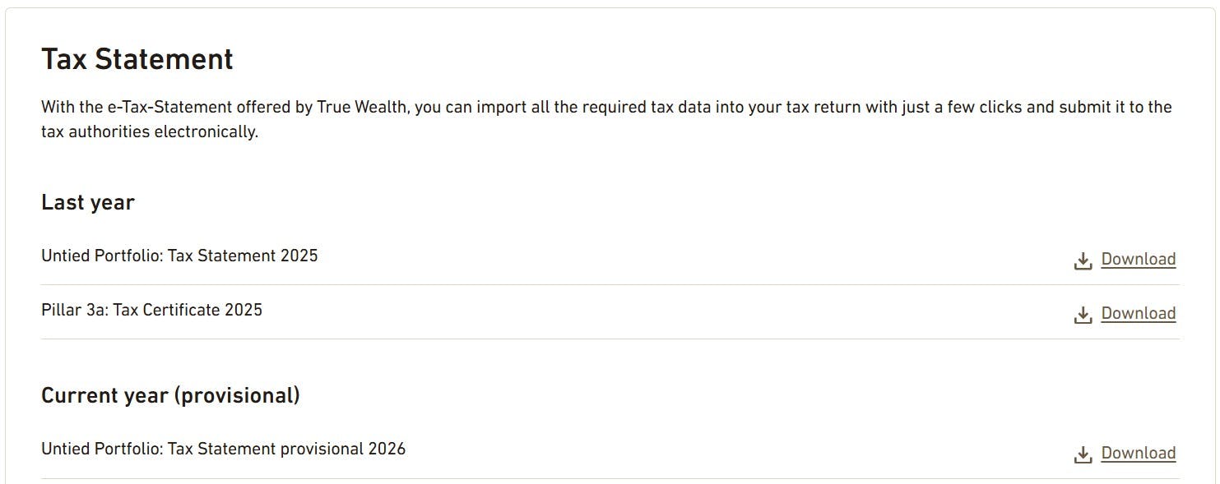Click the download icon for Tax Statement 2025

click(x=1083, y=260)
